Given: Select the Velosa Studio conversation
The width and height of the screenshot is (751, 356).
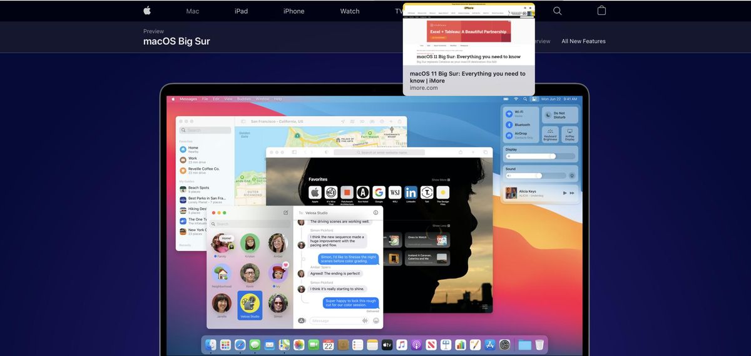Looking at the screenshot, I should (250, 305).
